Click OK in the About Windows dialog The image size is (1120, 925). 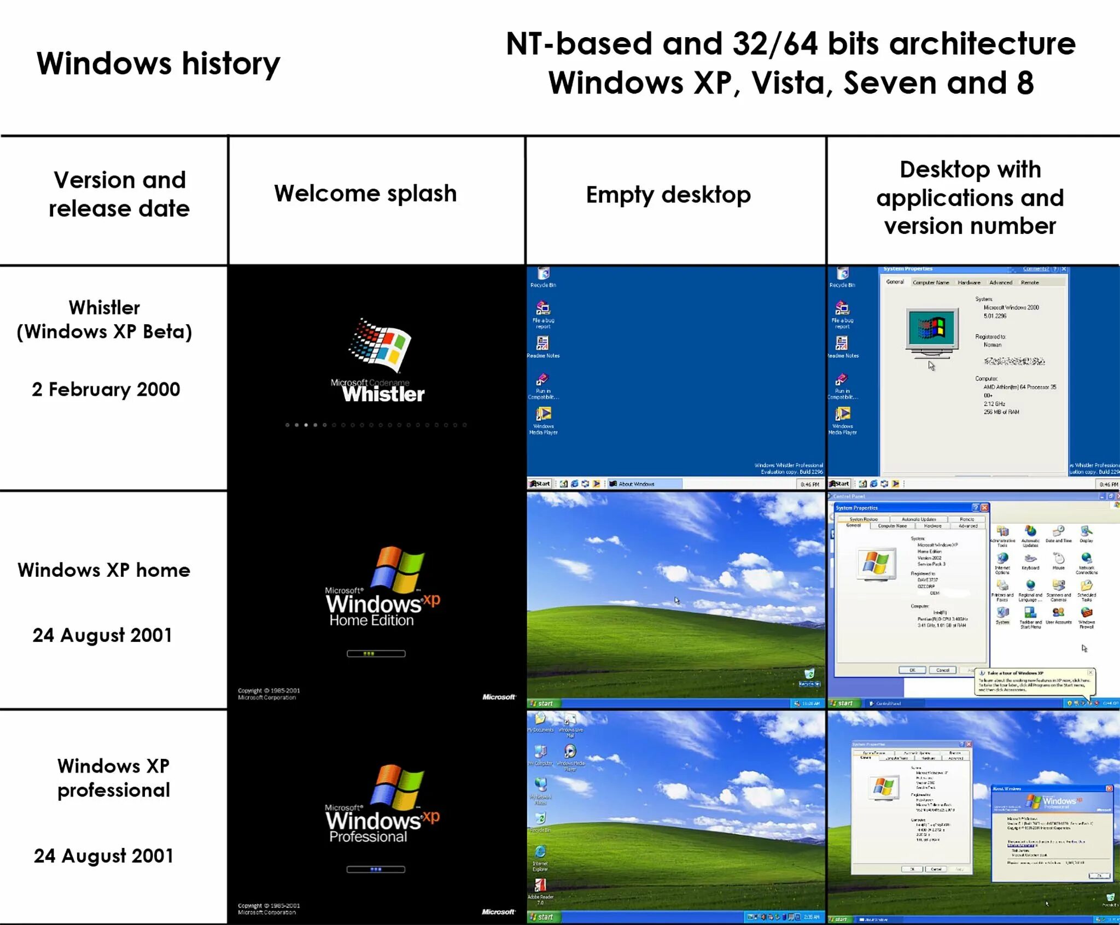pos(1099,876)
